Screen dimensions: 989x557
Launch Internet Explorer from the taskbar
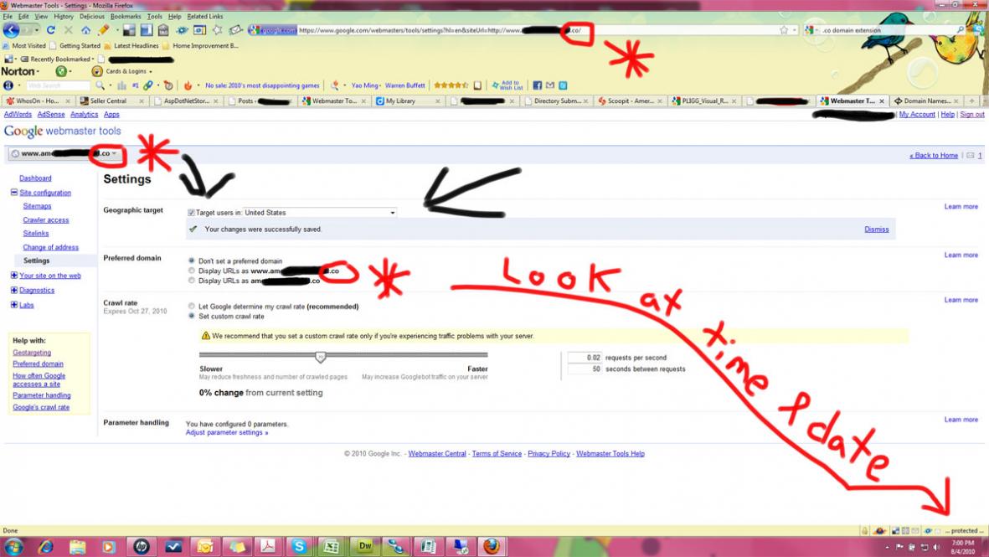pyautogui.click(x=45, y=546)
